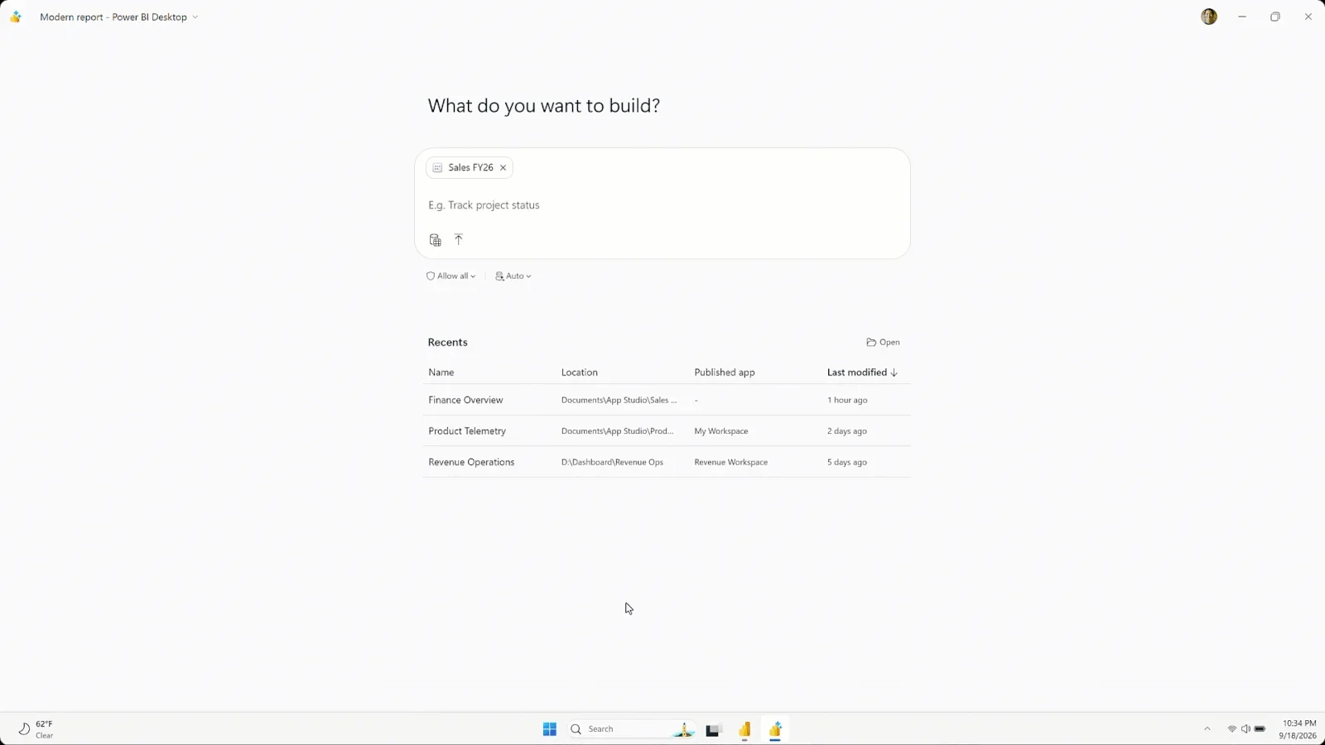Open the Revenue Operations recent report
This screenshot has height=745, width=1325.
tap(471, 462)
